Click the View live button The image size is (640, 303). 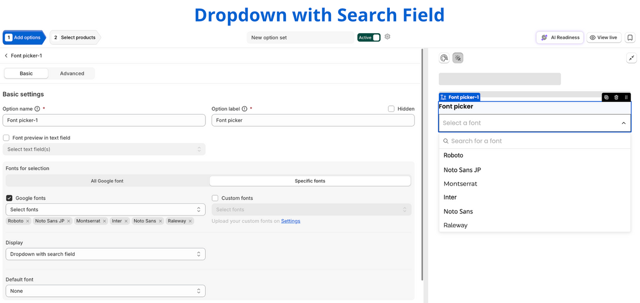[x=604, y=37]
